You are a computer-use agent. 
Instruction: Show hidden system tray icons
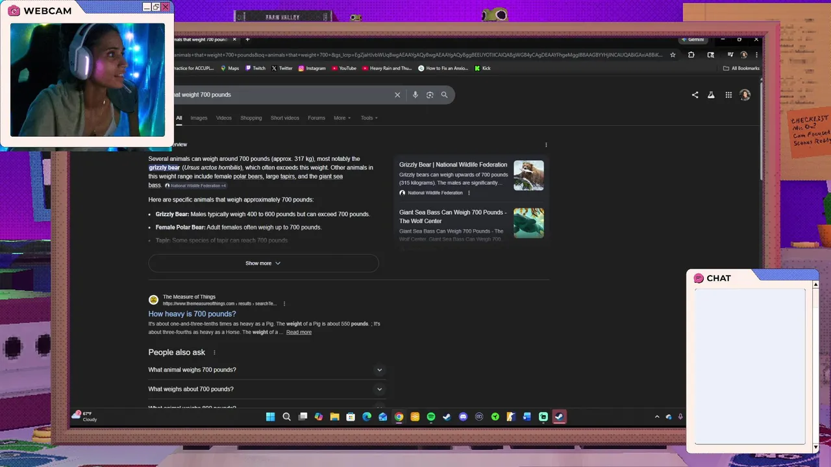coord(657,417)
